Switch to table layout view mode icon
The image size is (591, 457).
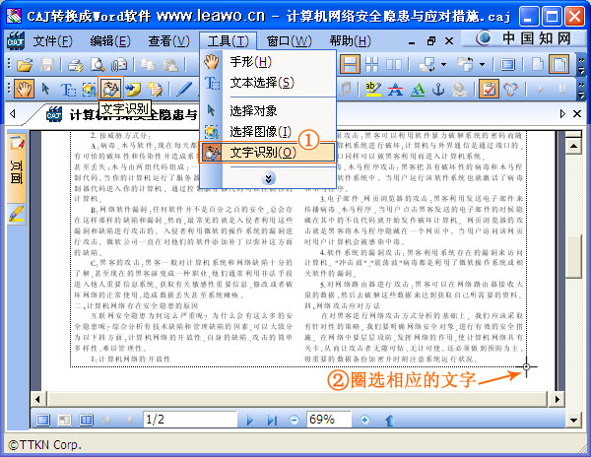87,420
